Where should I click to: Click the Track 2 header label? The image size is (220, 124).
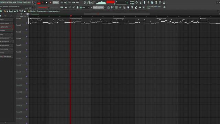[19, 25]
